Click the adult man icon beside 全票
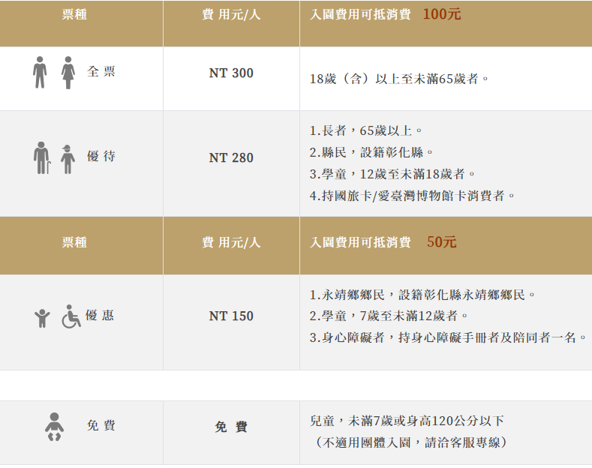This screenshot has height=468, width=592. click(x=40, y=73)
